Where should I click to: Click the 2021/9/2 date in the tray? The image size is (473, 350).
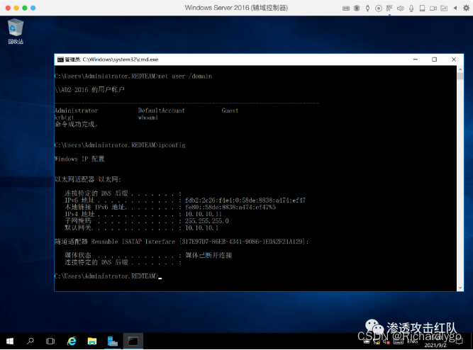click(x=435, y=345)
